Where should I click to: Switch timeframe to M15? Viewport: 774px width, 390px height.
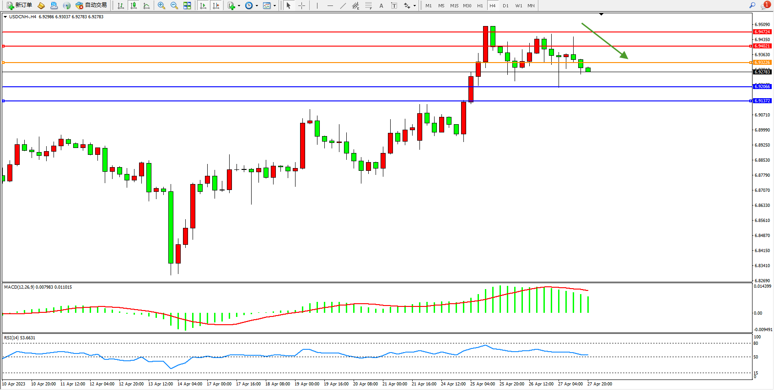point(454,5)
